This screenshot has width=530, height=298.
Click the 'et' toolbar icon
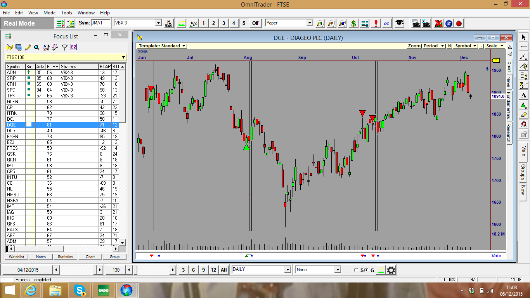[x=386, y=23]
